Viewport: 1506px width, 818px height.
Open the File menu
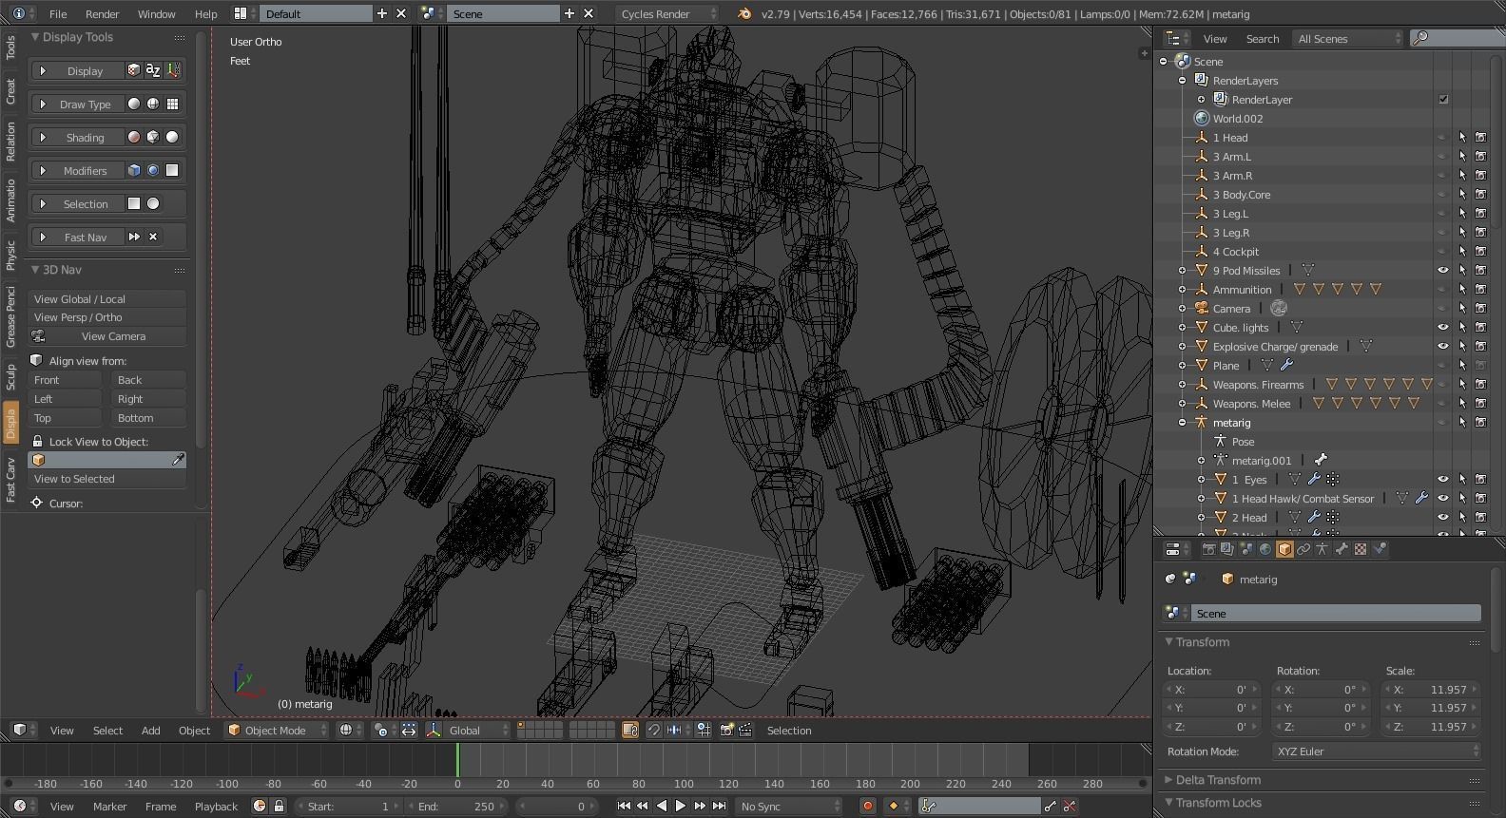point(58,13)
